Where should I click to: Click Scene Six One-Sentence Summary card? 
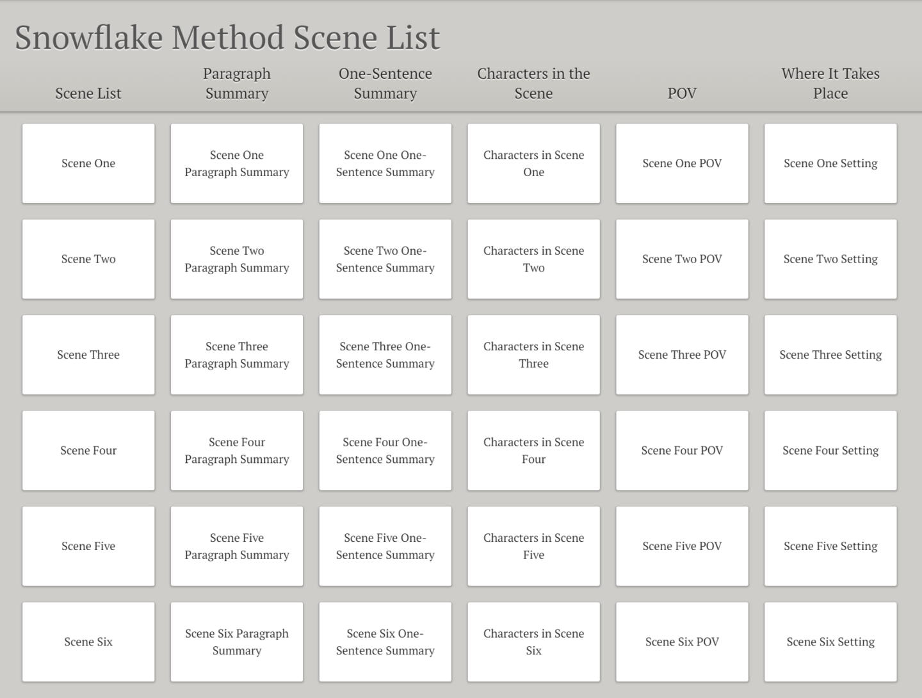point(385,642)
